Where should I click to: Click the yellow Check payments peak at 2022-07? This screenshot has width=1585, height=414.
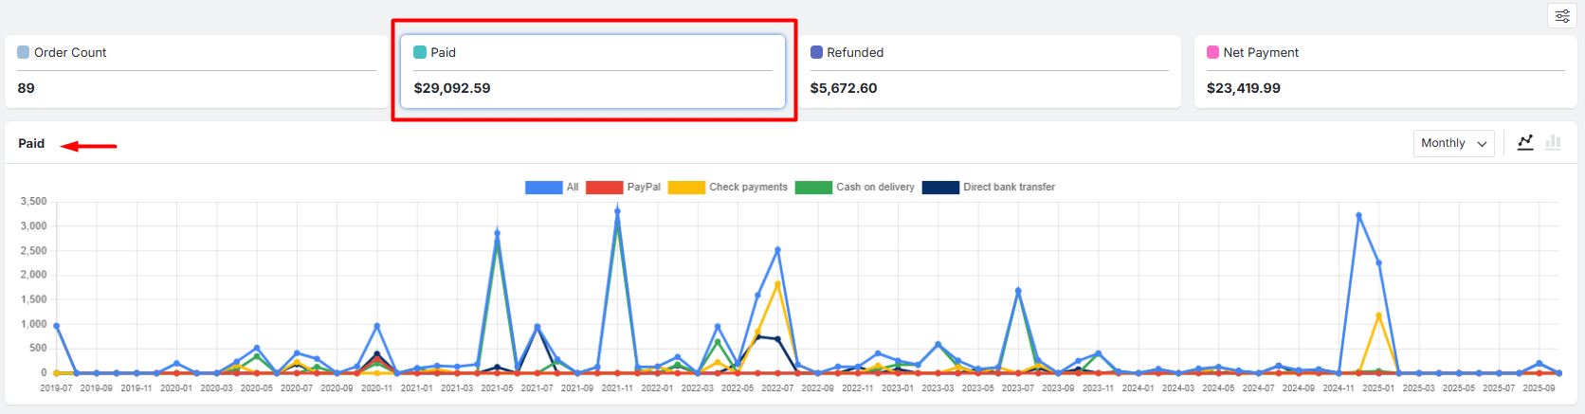777,284
